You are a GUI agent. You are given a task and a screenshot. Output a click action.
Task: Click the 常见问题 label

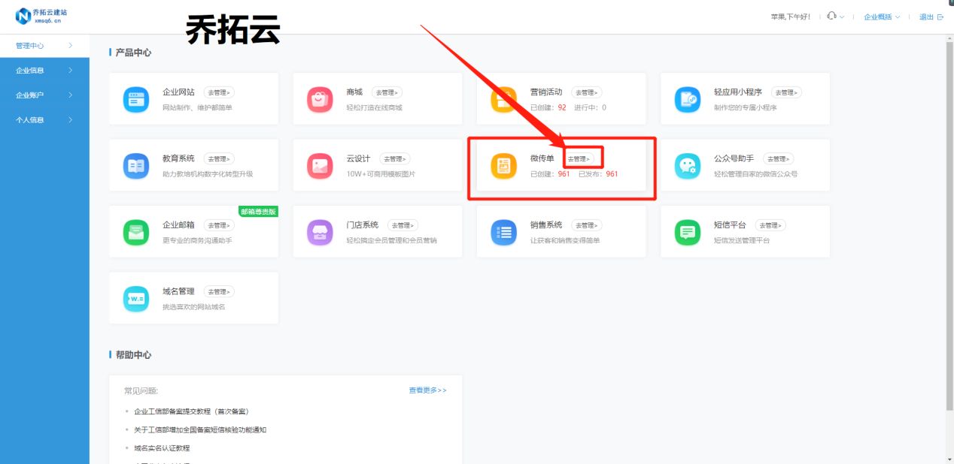point(141,391)
